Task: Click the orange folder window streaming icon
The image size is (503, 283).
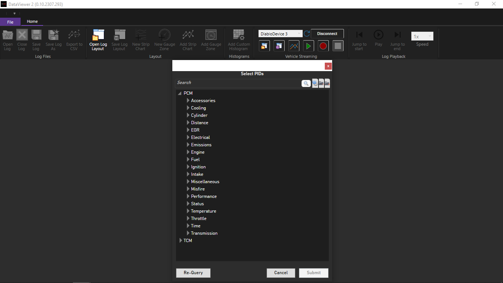Action: tap(264, 46)
